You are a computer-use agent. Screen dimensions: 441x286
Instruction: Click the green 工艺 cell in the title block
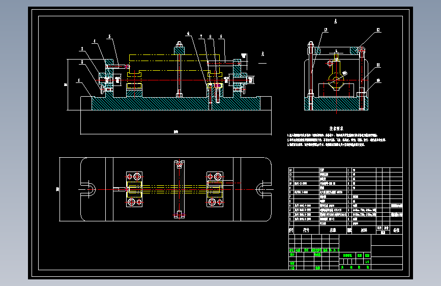[x=292, y=268]
